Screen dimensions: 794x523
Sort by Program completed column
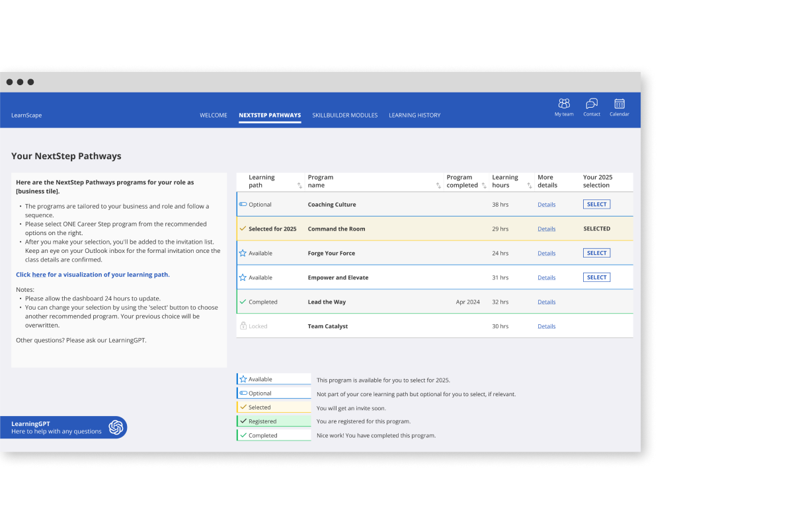coord(483,185)
